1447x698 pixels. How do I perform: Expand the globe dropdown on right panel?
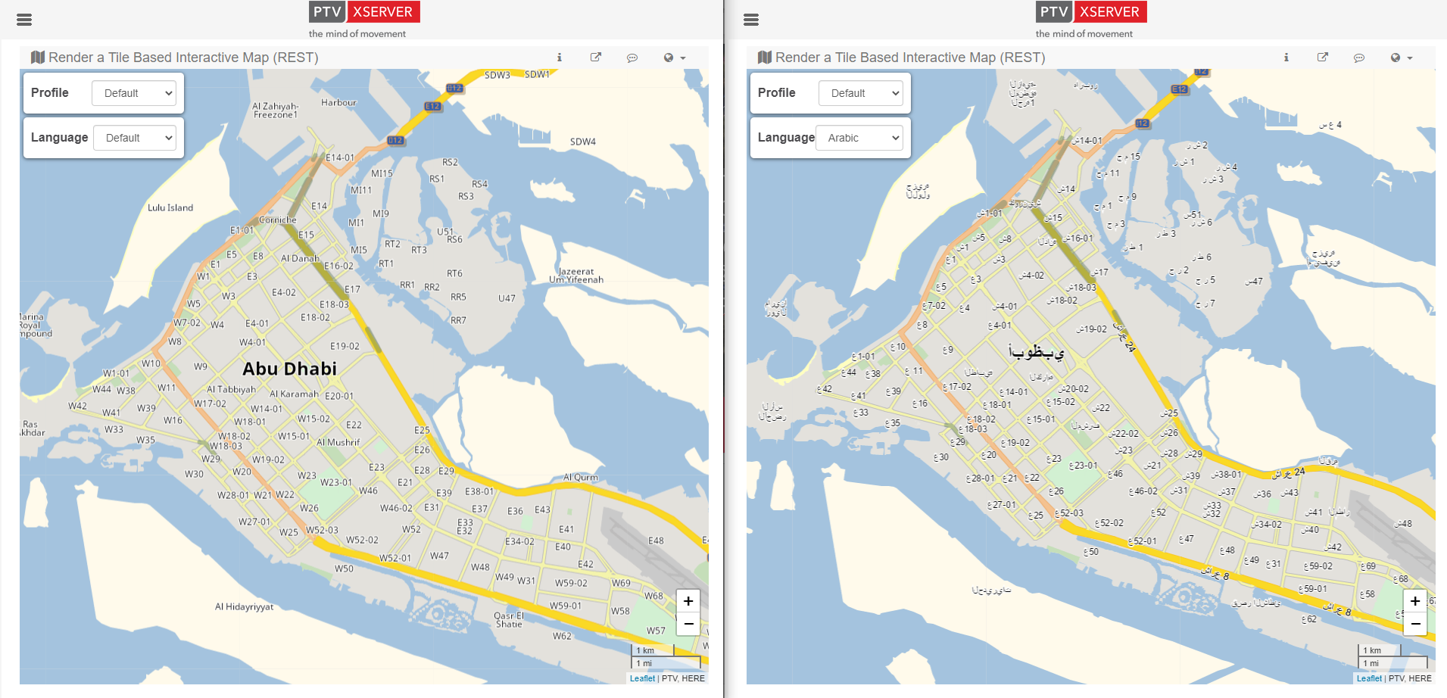pos(1401,58)
